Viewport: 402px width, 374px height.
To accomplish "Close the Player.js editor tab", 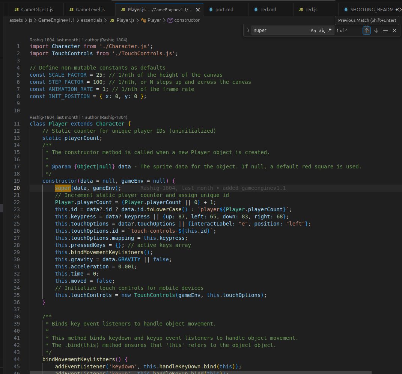I will [198, 10].
